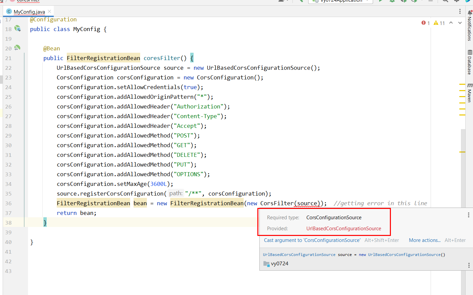Click the red error count indicator
Viewport: 473px width, 295px height.
pyautogui.click(x=426, y=23)
